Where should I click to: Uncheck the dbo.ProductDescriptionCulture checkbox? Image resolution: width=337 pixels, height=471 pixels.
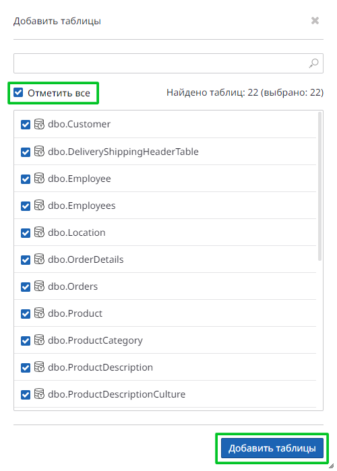[x=26, y=395]
